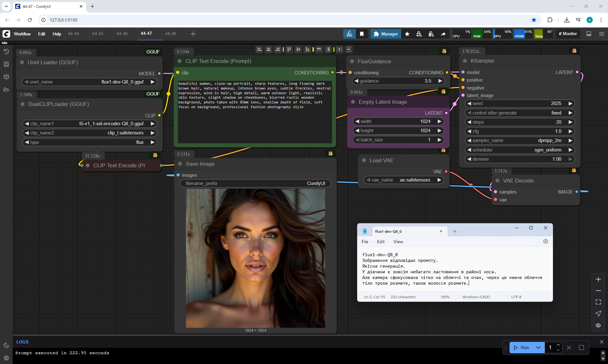Open the Workflow menu
Image resolution: width=608 pixels, height=364 pixels.
[22, 34]
